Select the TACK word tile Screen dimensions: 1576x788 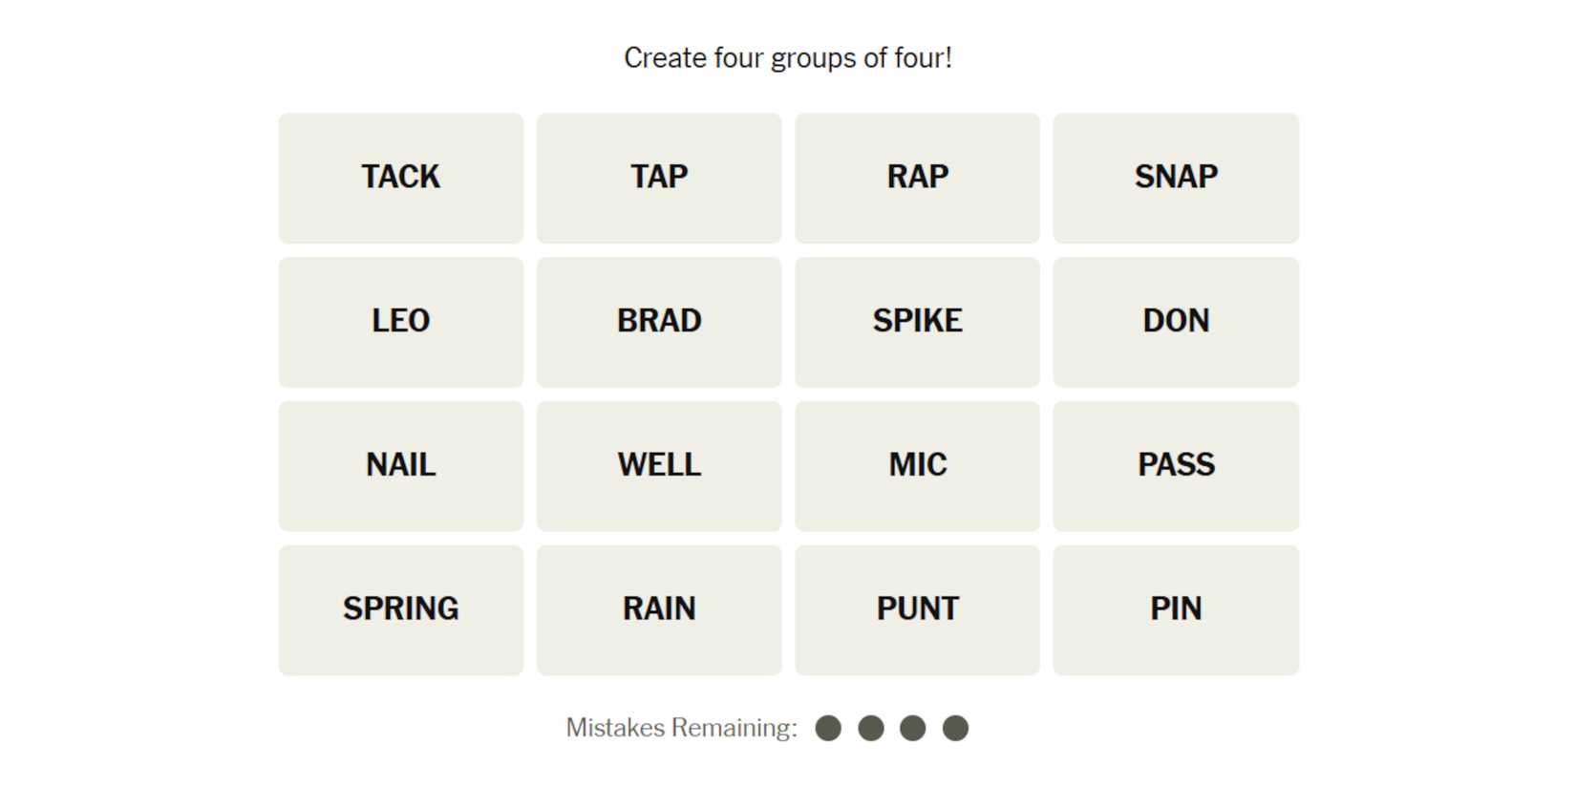coord(400,178)
